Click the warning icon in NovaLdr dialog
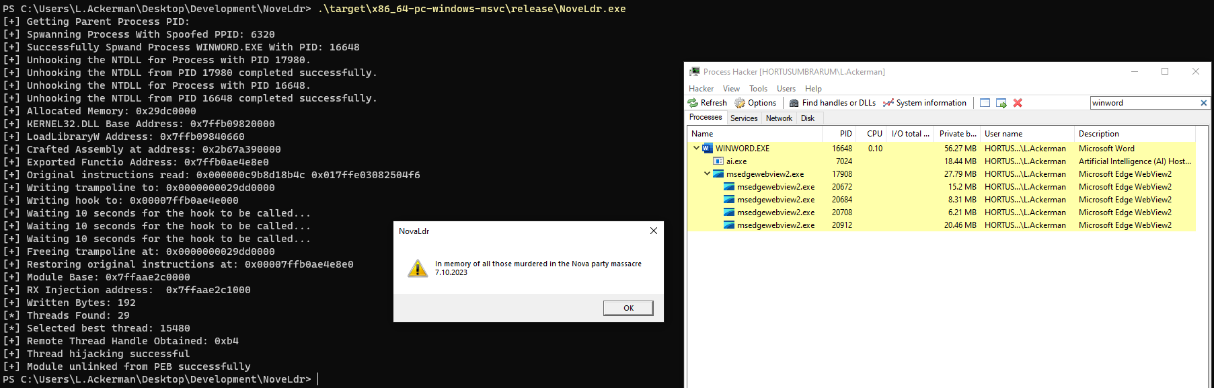The image size is (1214, 388). coord(418,268)
